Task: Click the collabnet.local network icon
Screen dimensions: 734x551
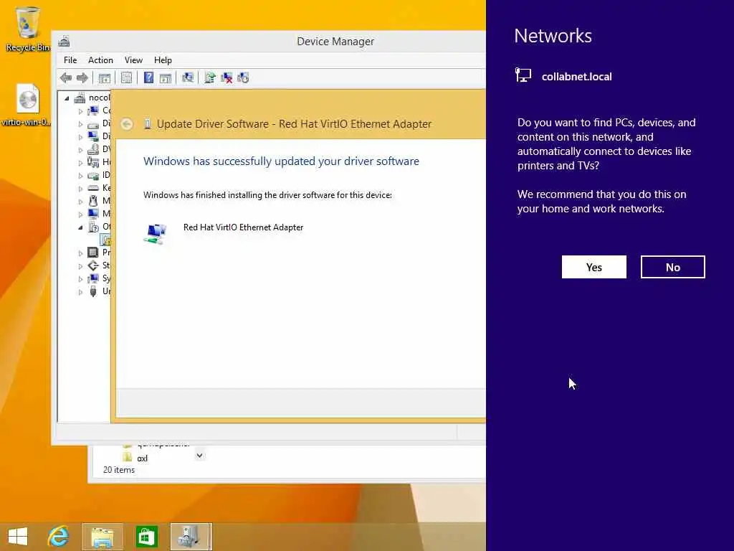Action: click(523, 75)
